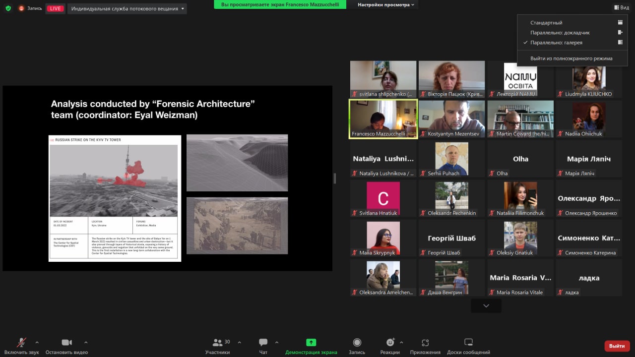Select Nadiia Ohiichuk participant tile
635x357 pixels.
589,119
